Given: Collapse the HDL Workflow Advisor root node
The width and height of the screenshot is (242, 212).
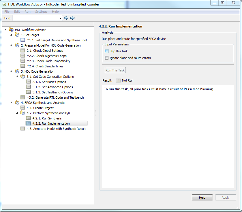Looking at the screenshot, I should pos(5,30).
